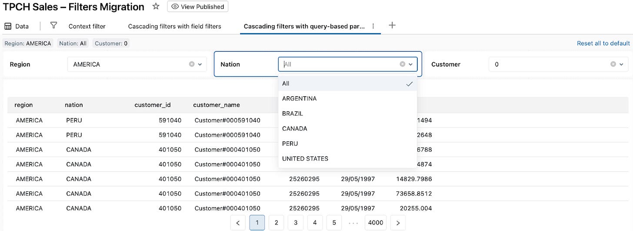Screen dimensions: 633x231
Task: Expand the Region dropdown chevron
Action: pyautogui.click(x=200, y=64)
